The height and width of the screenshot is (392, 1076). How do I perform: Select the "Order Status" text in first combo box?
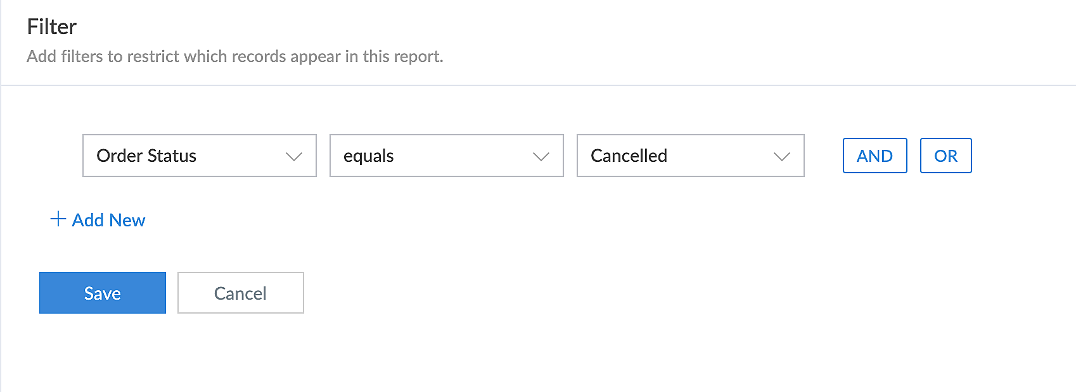point(146,156)
